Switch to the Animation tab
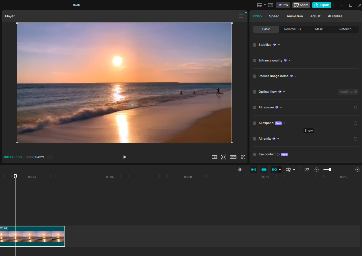Viewport: 362px width, 256px height. coord(295,16)
